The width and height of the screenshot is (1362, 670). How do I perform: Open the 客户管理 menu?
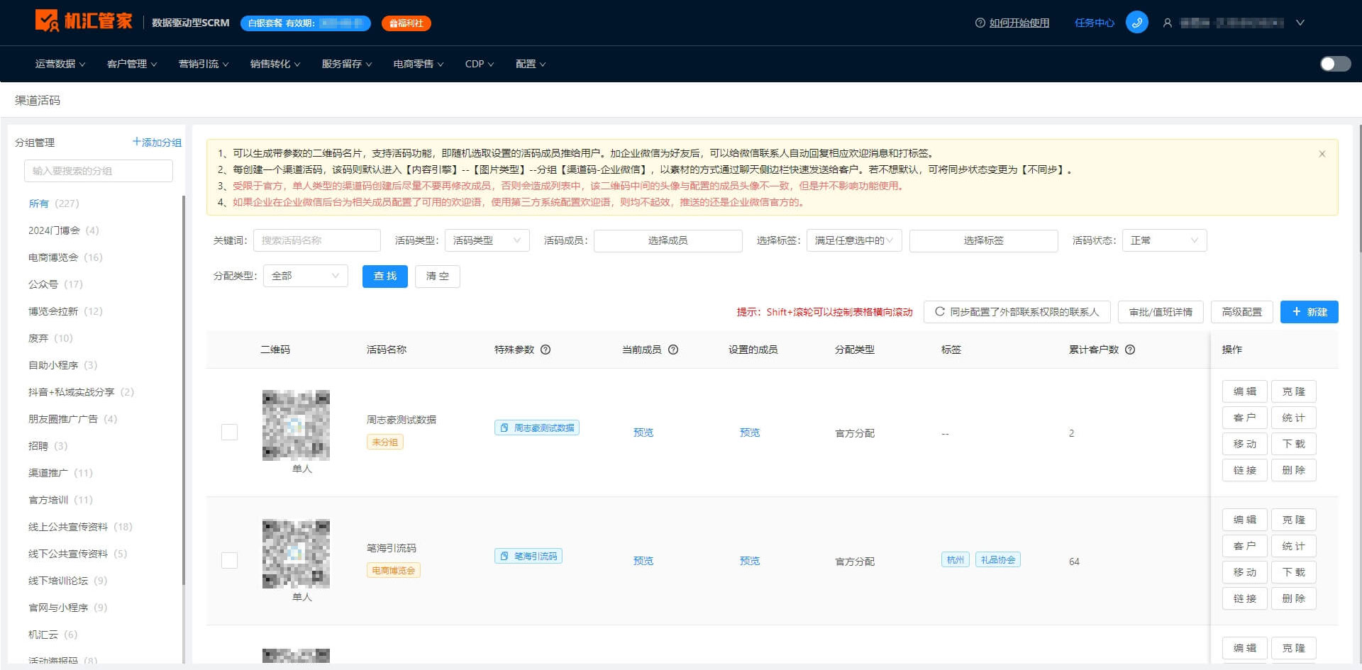coord(132,64)
